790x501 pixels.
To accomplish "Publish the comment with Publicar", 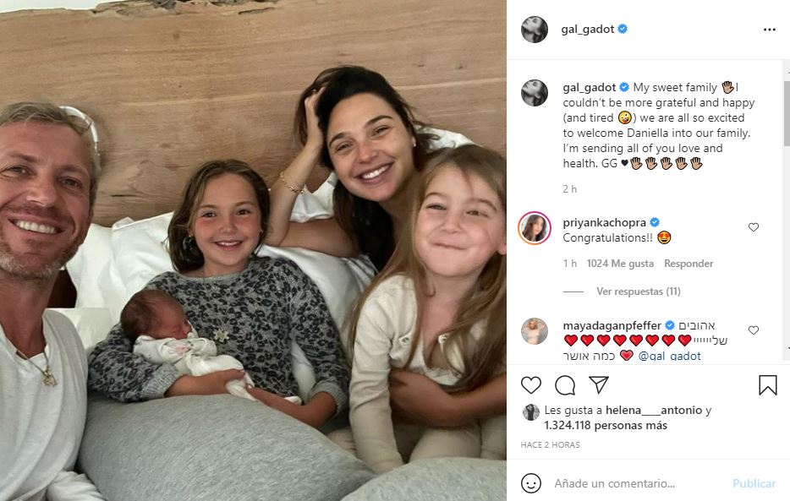I will point(754,483).
